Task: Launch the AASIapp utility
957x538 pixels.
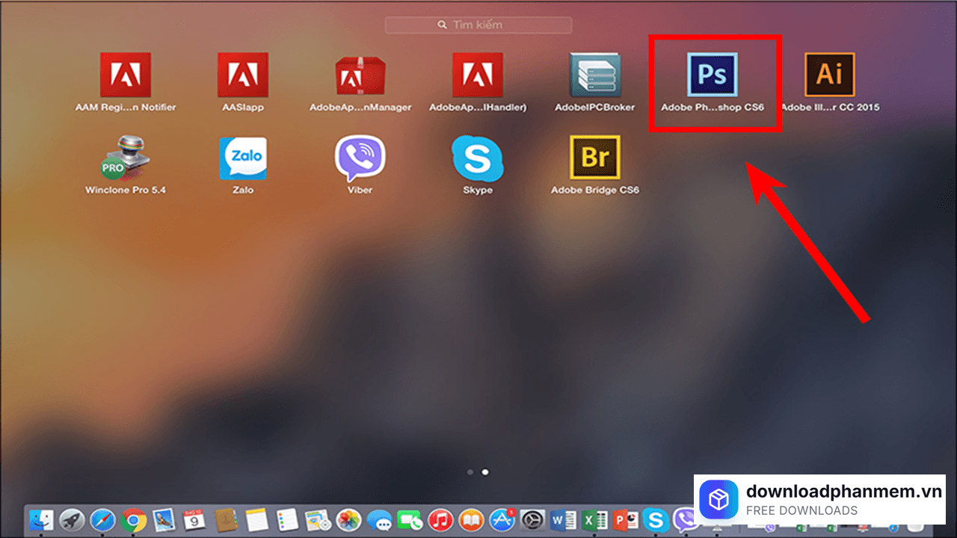Action: tap(242, 75)
